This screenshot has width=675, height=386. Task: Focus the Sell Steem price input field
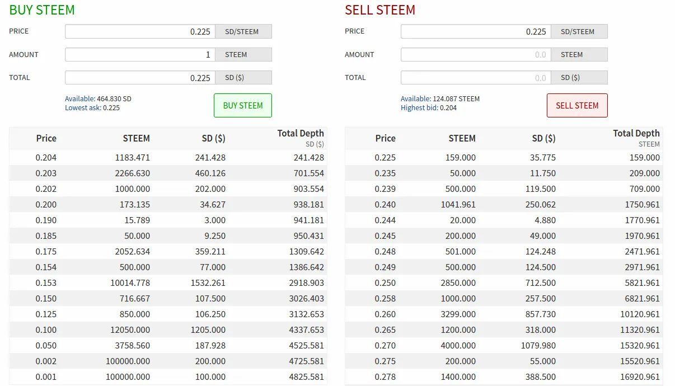[x=476, y=31]
